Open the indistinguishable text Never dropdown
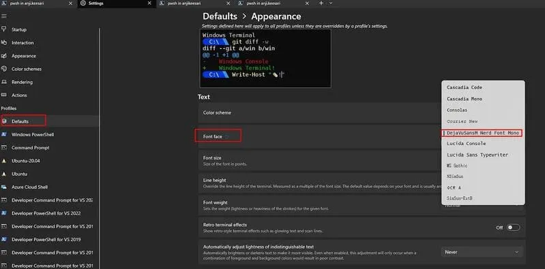Screen dimensions: 545x269 (482, 252)
